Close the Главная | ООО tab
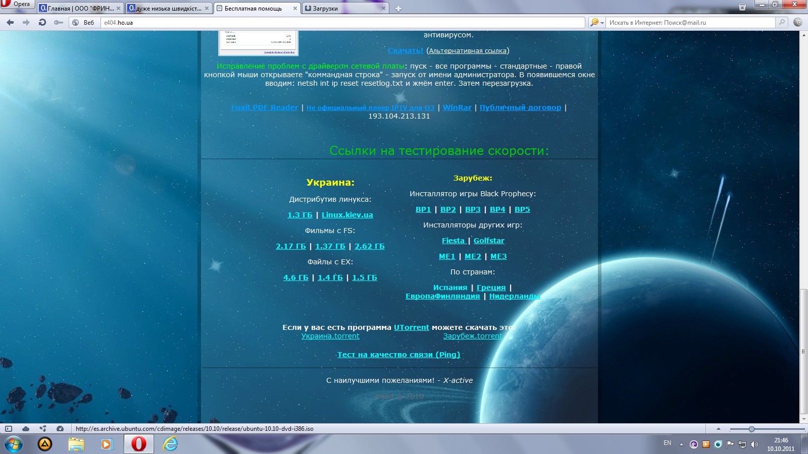 119,8
